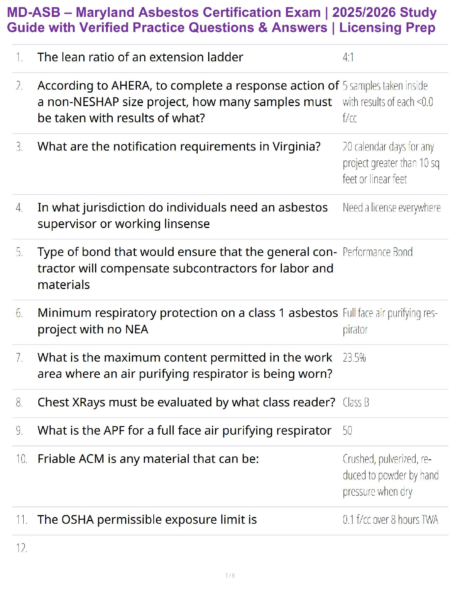Click the 1/8 page number indicator
Viewport: 460px width, 596px height.
230,575
